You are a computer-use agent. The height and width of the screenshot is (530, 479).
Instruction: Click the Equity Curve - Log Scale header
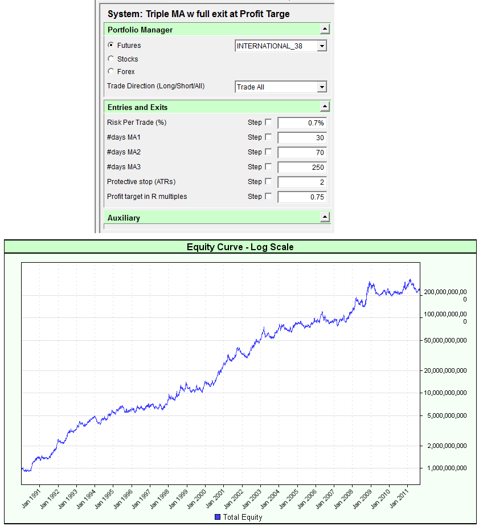pyautogui.click(x=240, y=247)
